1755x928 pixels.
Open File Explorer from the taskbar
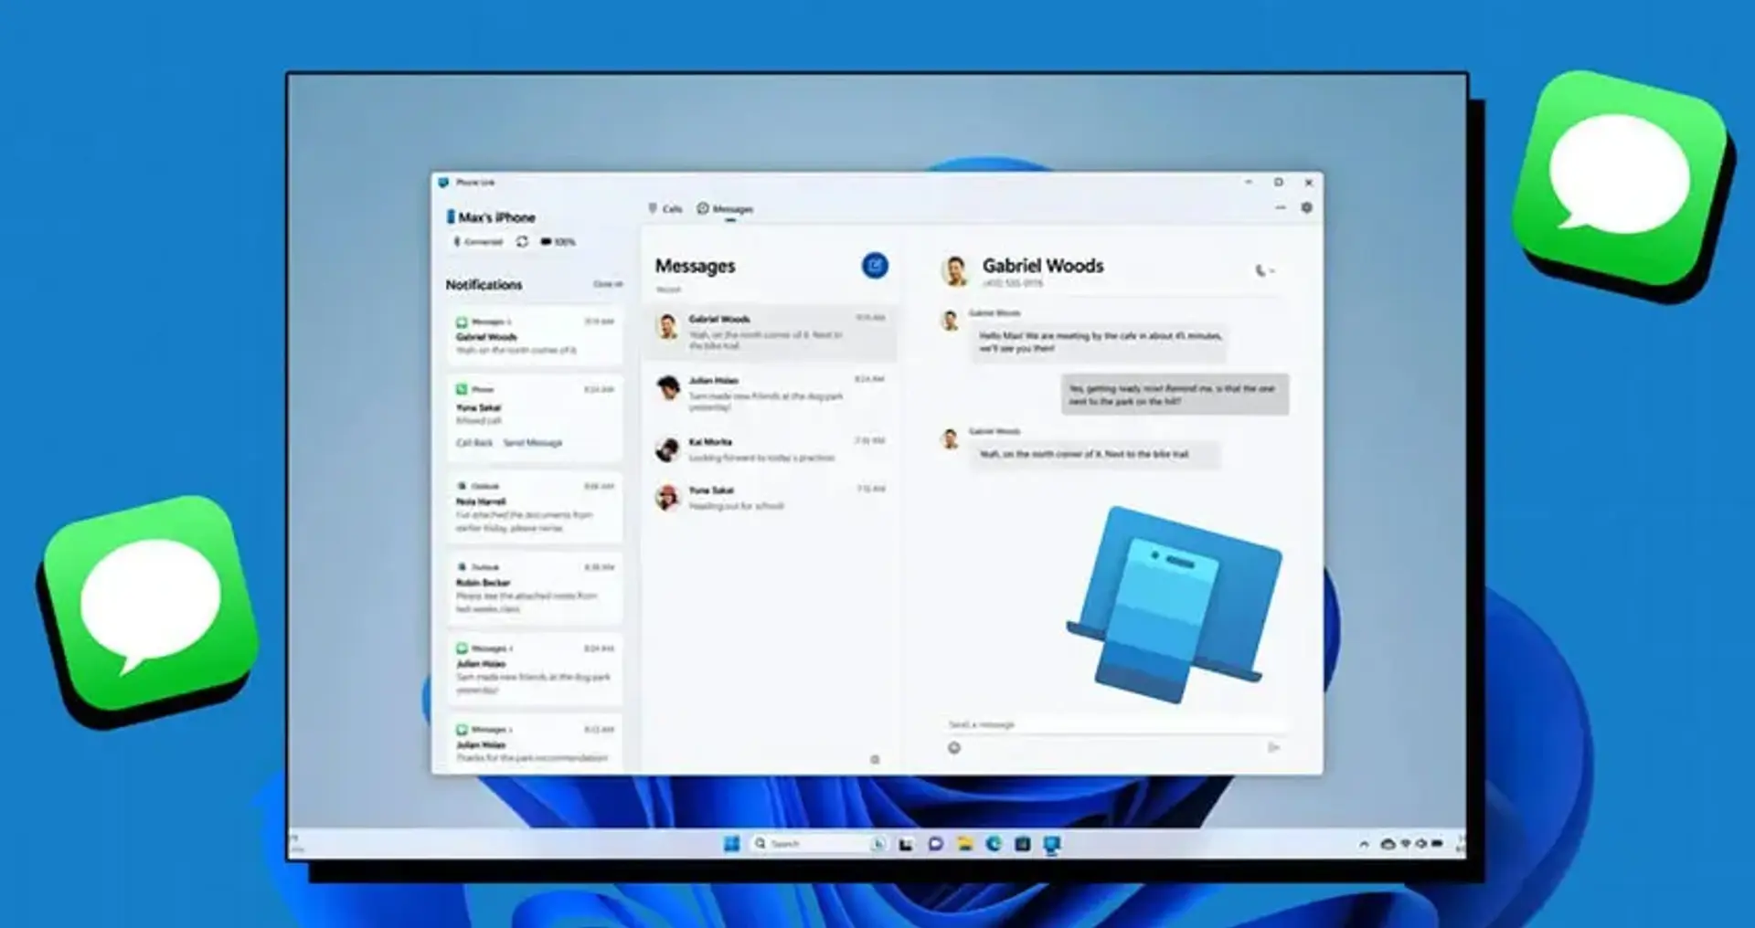coord(964,844)
